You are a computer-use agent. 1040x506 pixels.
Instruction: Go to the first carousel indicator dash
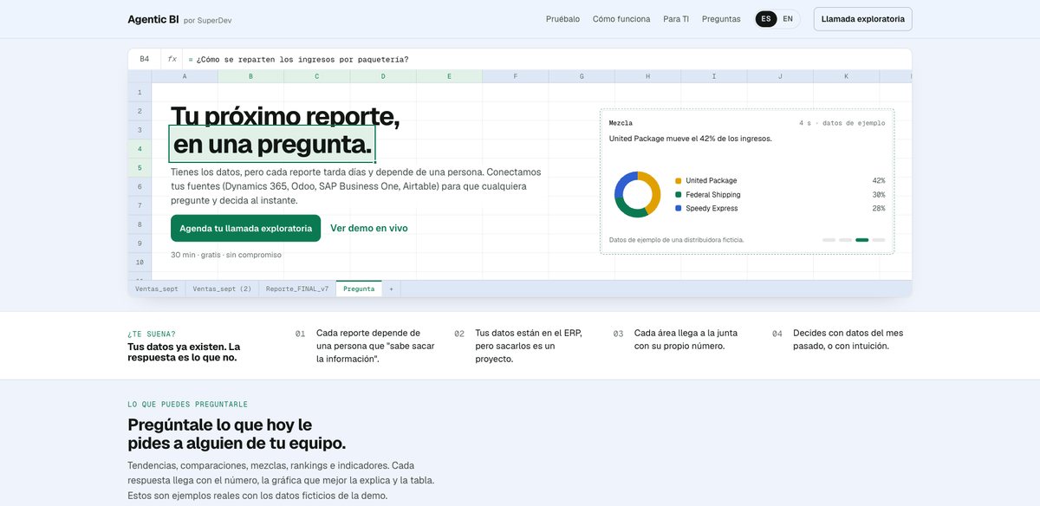point(829,239)
